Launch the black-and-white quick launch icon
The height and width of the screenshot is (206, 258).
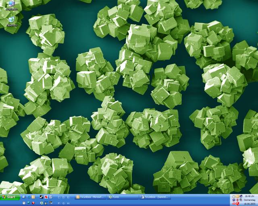pyautogui.click(x=42, y=197)
